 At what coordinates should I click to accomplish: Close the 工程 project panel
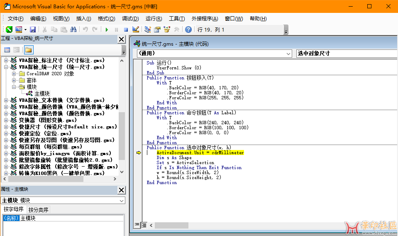click(122, 39)
